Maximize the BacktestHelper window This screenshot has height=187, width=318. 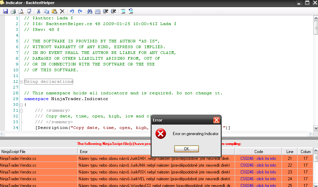tap(307, 3)
